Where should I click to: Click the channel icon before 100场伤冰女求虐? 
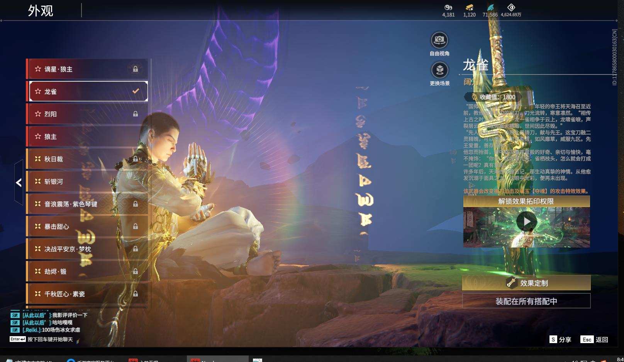tap(15, 330)
